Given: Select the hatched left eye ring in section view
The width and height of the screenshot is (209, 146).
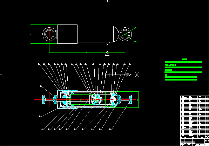Looking at the screenshot, I should (x=49, y=99).
